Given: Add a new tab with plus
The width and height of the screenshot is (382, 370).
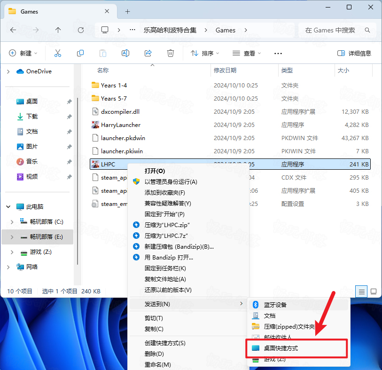Looking at the screenshot, I should coord(127,11).
